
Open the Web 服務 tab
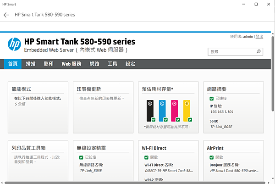71,64
